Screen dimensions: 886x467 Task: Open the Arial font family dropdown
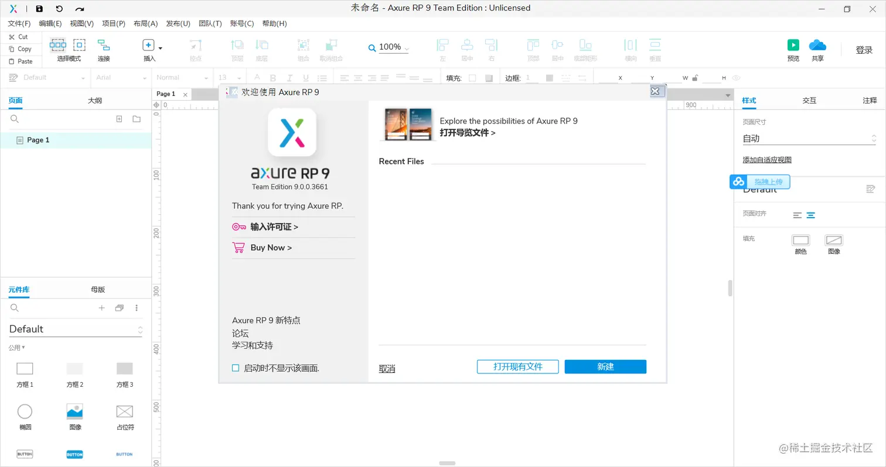[120, 77]
